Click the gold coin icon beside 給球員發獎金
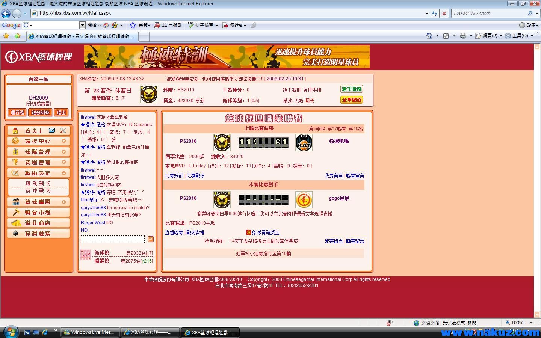Screen dimensions: 541x338 [x=248, y=232]
